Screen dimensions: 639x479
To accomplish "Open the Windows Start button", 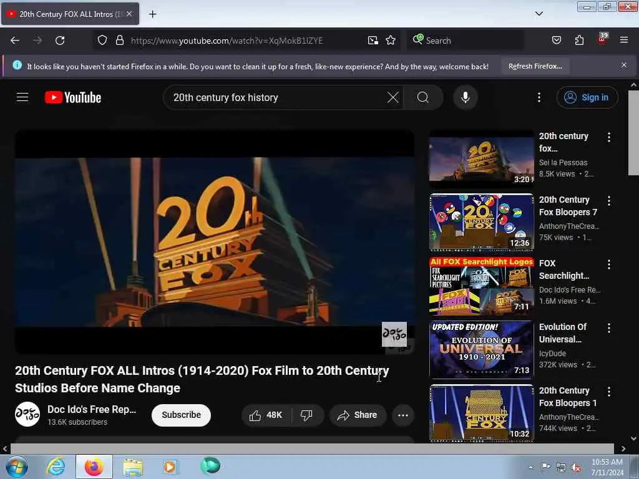I will (17, 467).
